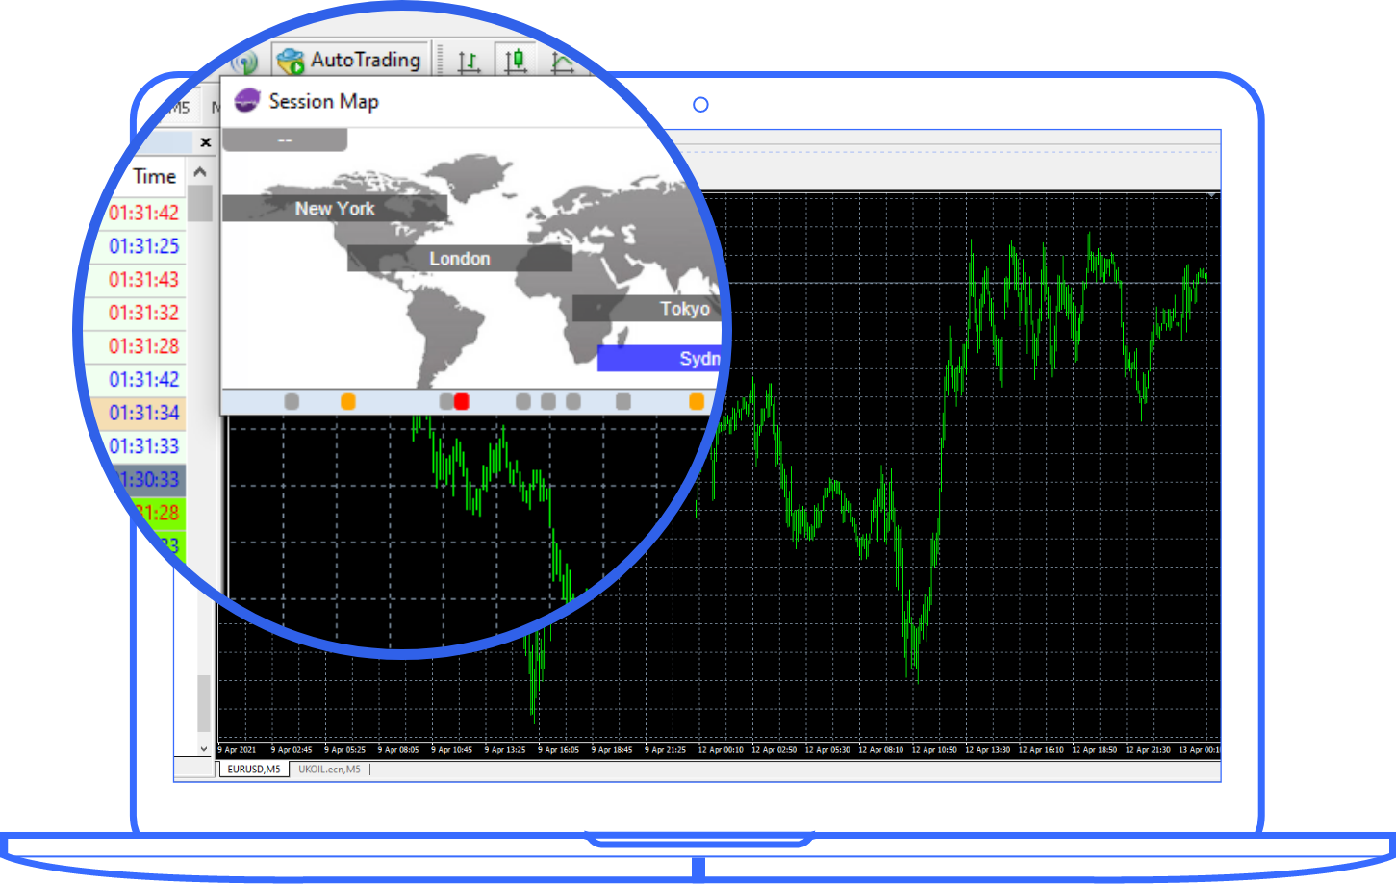Click the scroll down arrow of the left panel
Image resolution: width=1396 pixels, height=884 pixels.
(x=203, y=748)
